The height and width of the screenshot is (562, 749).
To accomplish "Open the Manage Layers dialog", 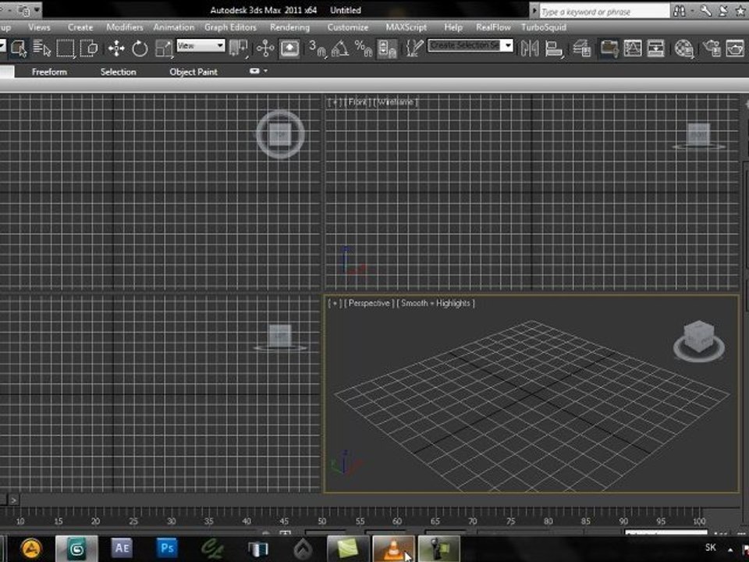I will click(x=581, y=48).
